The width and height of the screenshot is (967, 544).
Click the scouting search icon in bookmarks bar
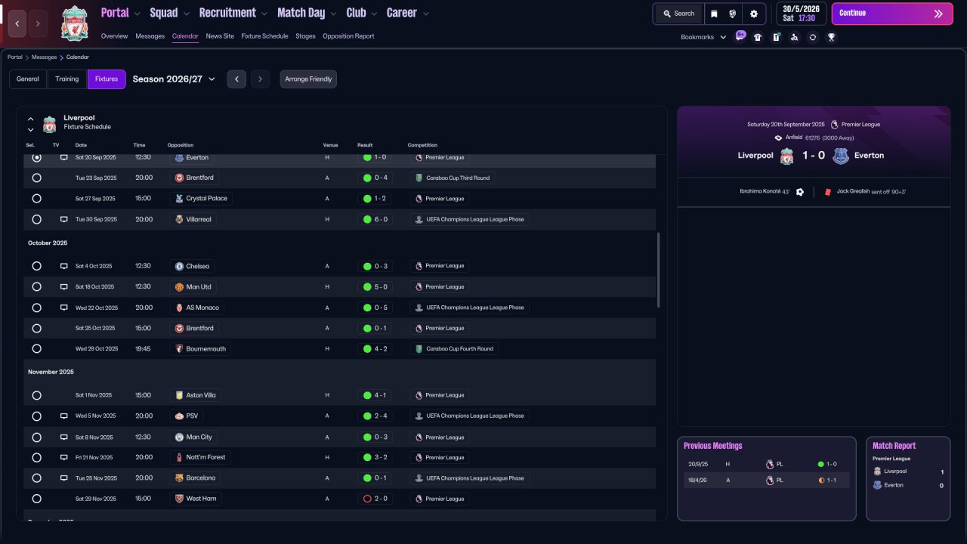coord(794,37)
